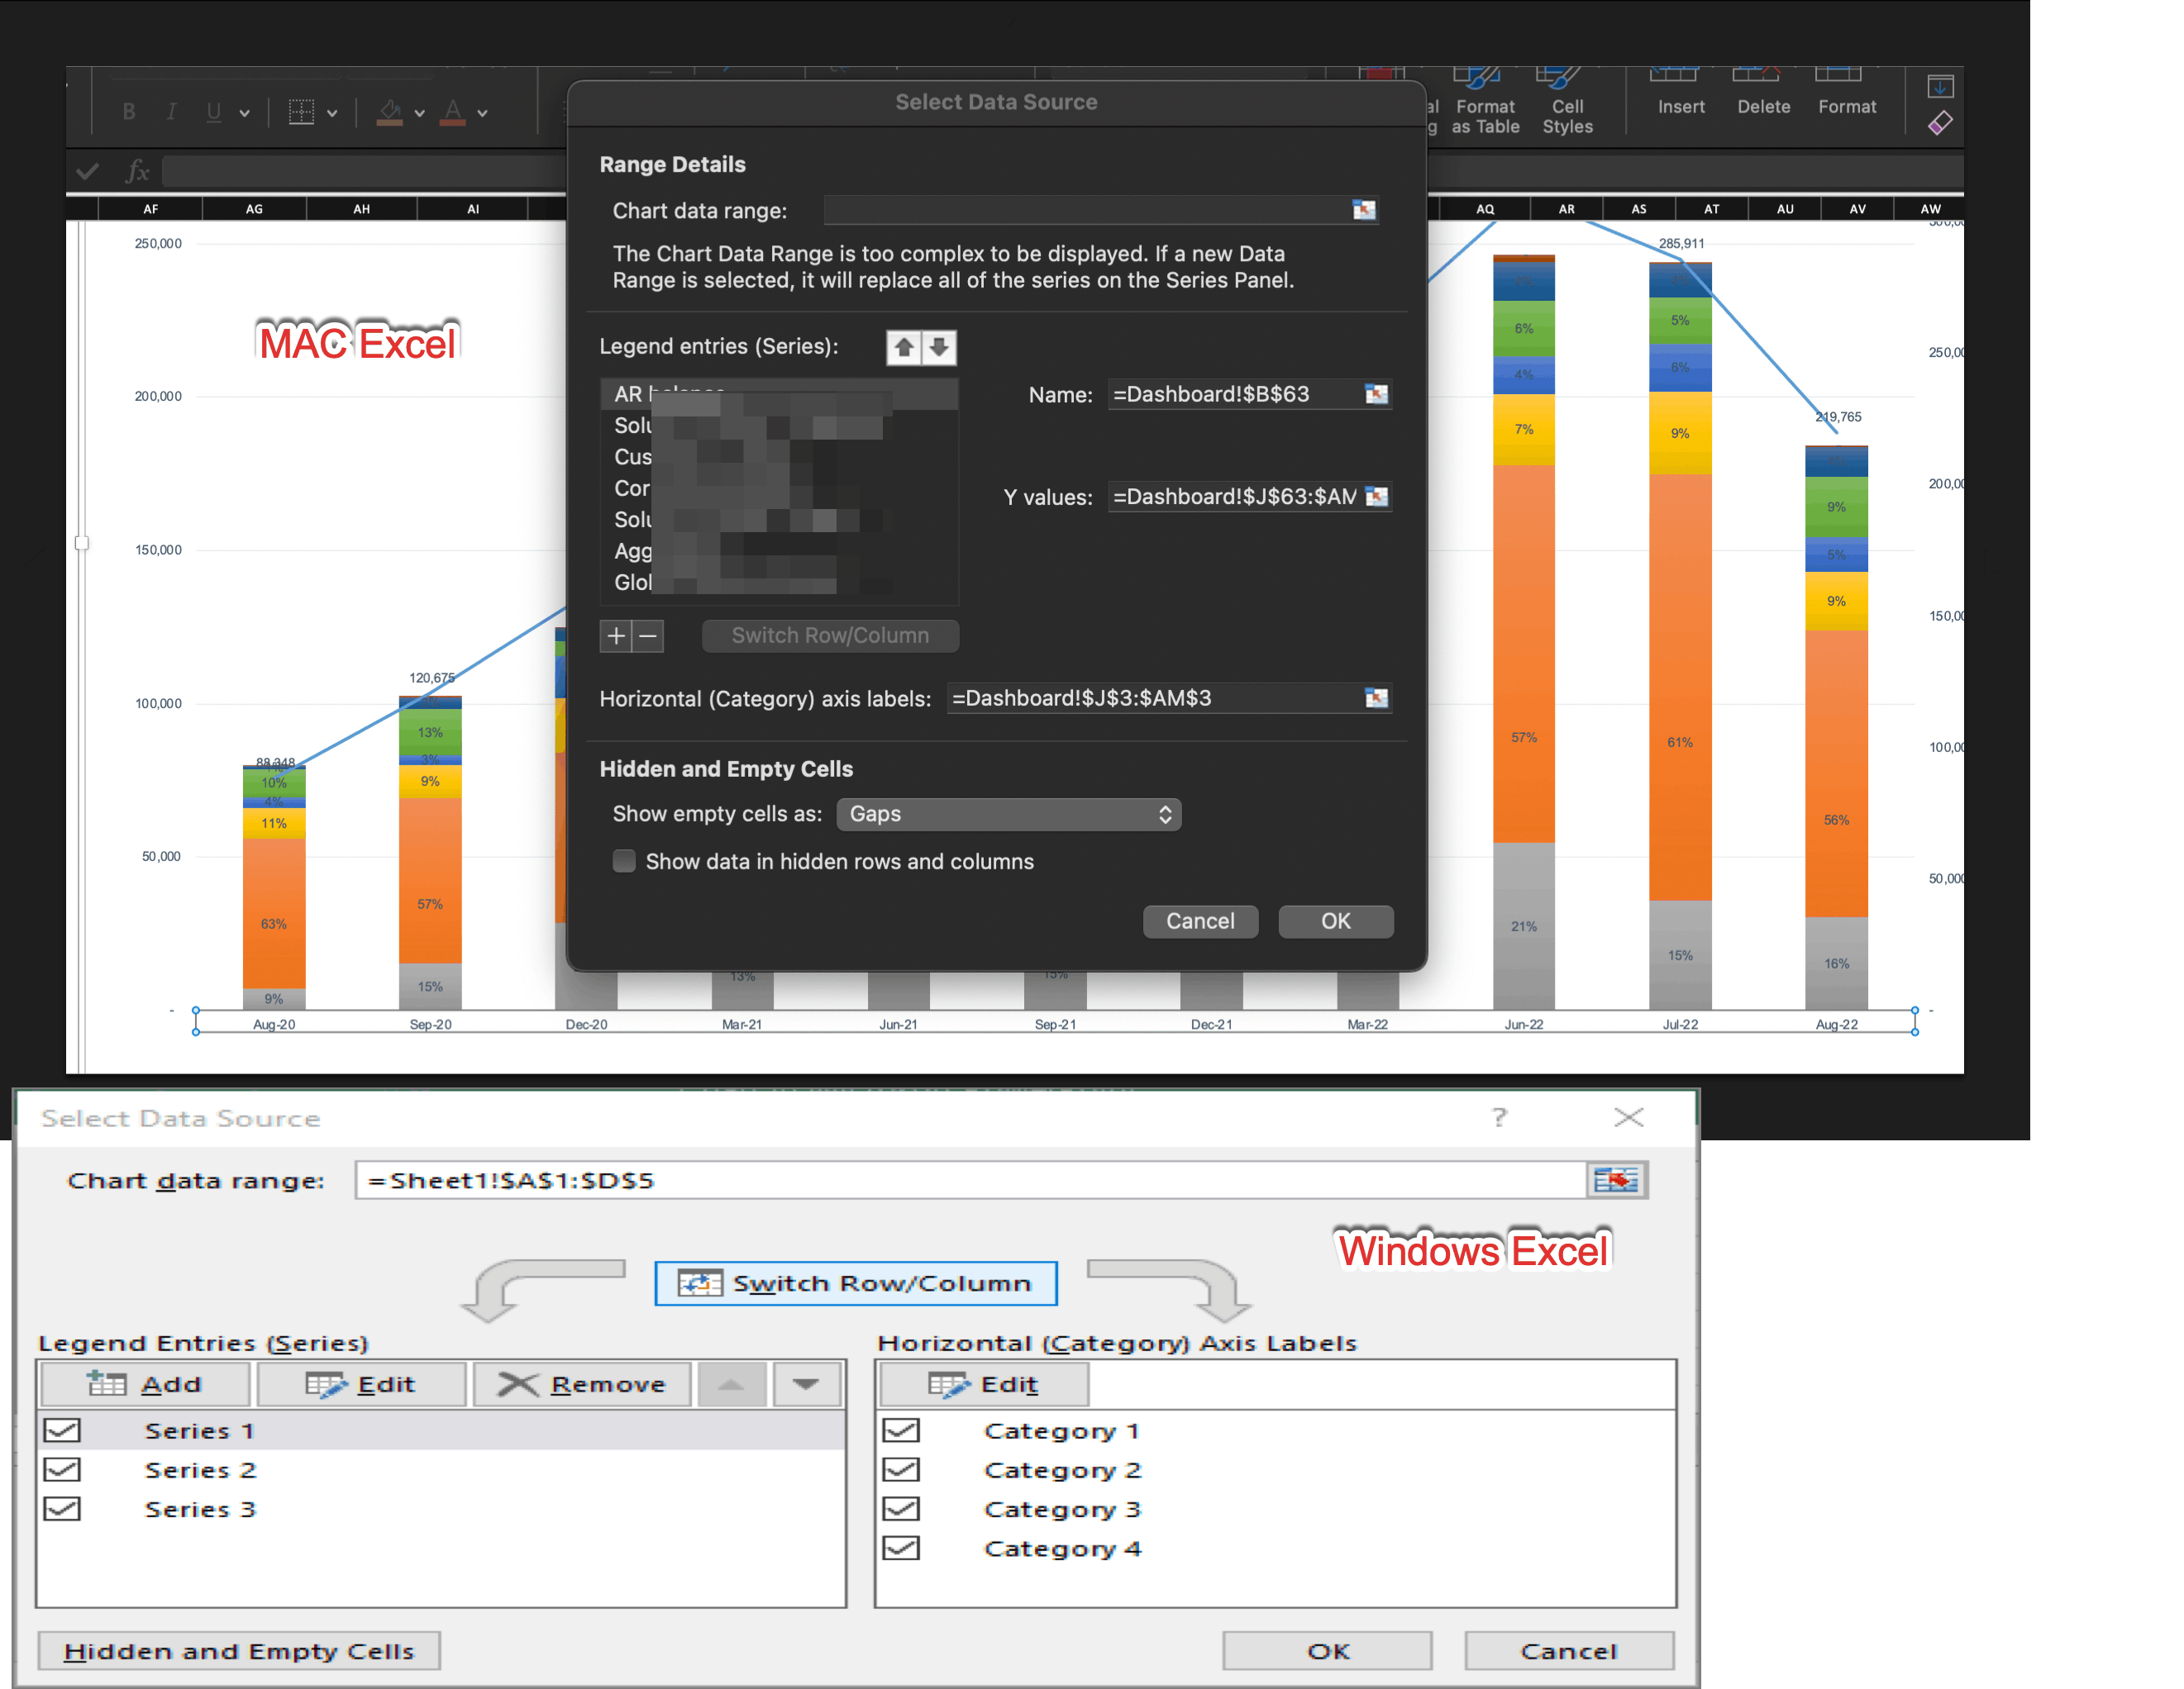
Task: Click the Y values input field
Action: click(x=1235, y=497)
